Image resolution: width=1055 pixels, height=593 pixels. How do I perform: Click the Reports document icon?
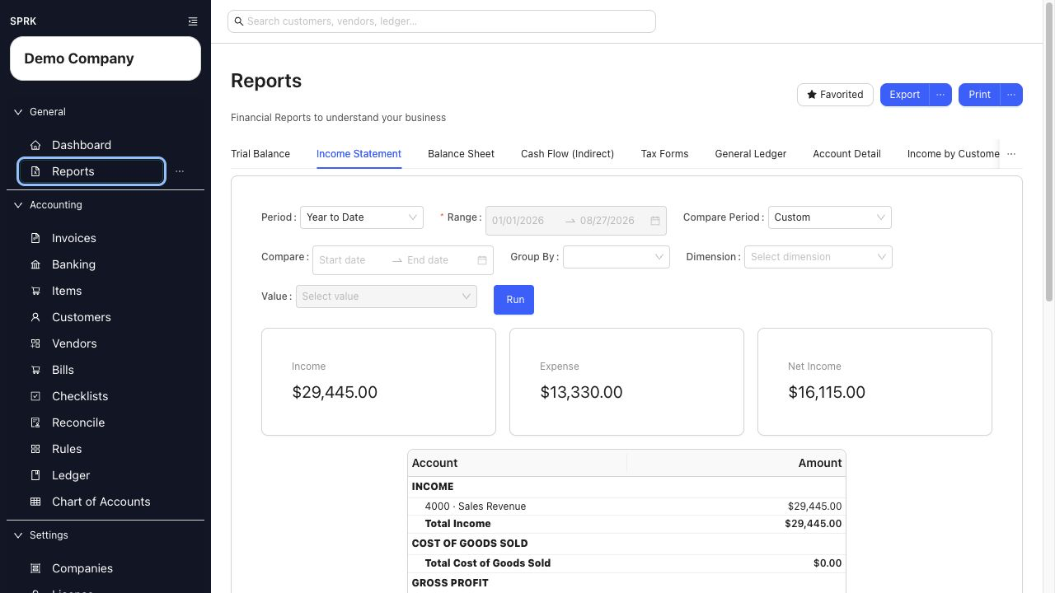35,171
